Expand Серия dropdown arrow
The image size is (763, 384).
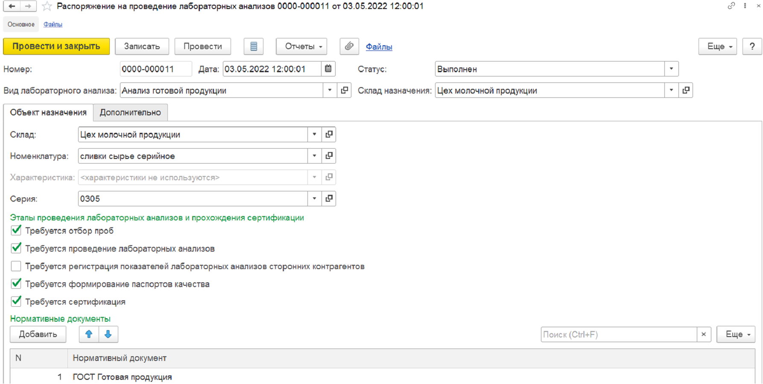(x=314, y=199)
